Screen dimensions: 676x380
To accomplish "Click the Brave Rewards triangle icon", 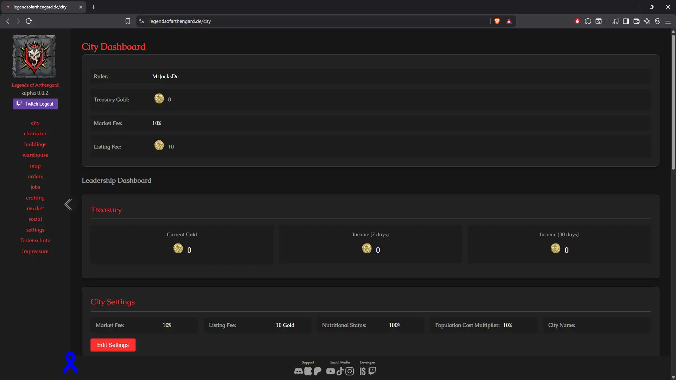I will point(509,21).
